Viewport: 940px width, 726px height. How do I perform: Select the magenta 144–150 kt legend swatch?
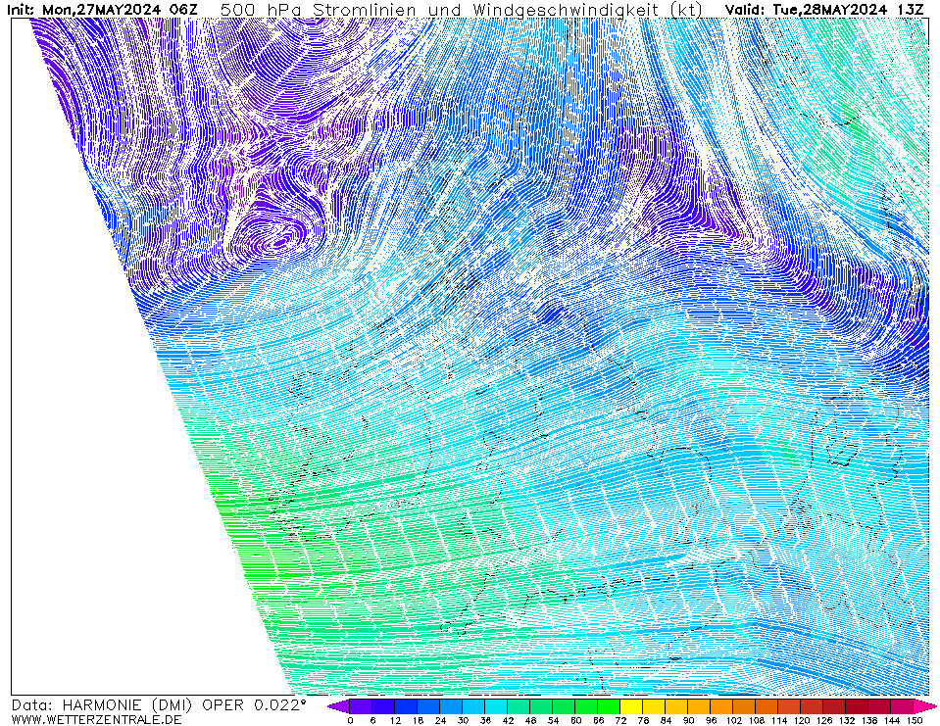point(902,706)
